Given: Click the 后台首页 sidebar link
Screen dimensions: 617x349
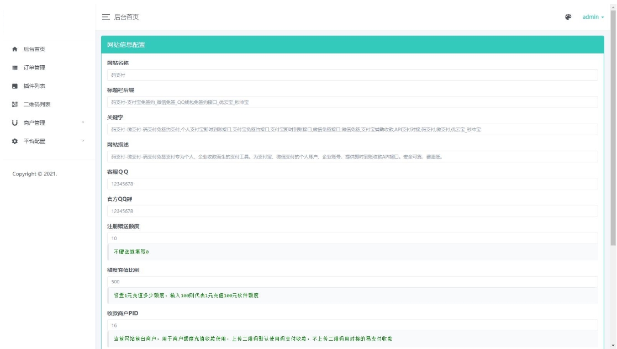Looking at the screenshot, I should pyautogui.click(x=34, y=49).
